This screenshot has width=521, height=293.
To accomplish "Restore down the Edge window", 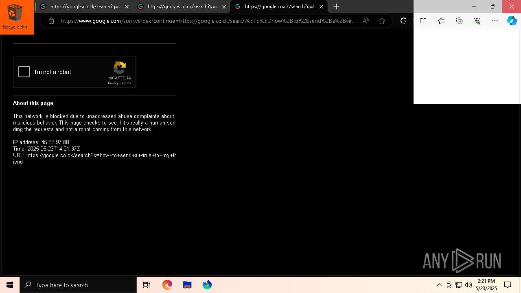I will 493,7.
